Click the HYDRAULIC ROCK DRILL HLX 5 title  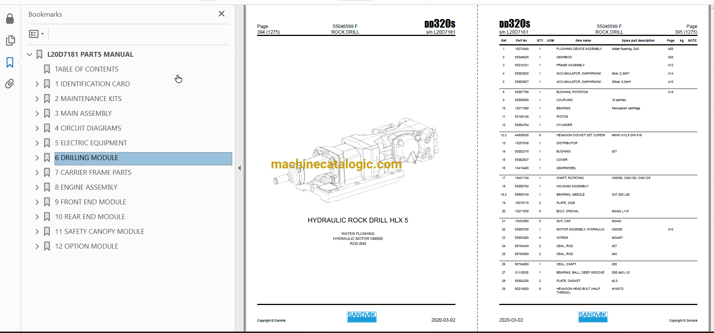pos(358,220)
